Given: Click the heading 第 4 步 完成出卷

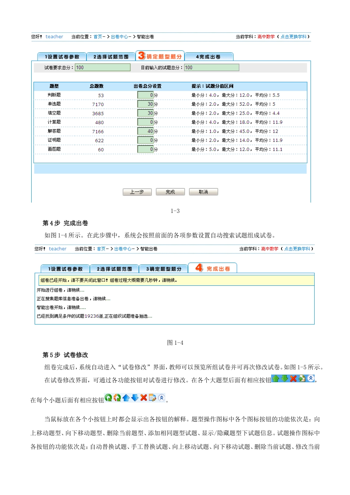Looking at the screenshot, I should coord(66,223).
